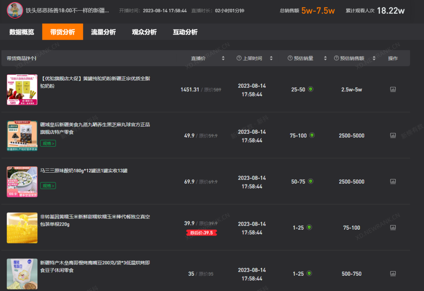Sort by 预估销售额 column arrows
Screen dimensions: 424x291
click(374, 58)
